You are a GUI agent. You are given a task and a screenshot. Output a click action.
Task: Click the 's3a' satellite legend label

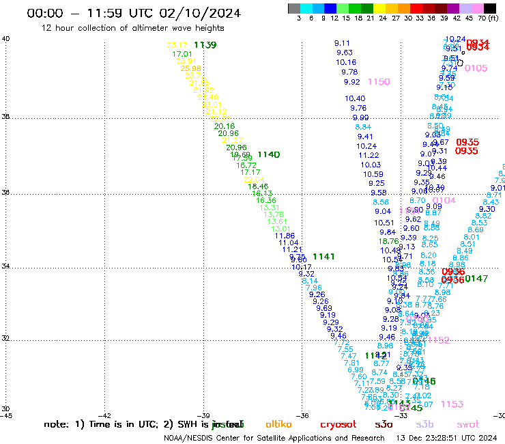point(384,424)
